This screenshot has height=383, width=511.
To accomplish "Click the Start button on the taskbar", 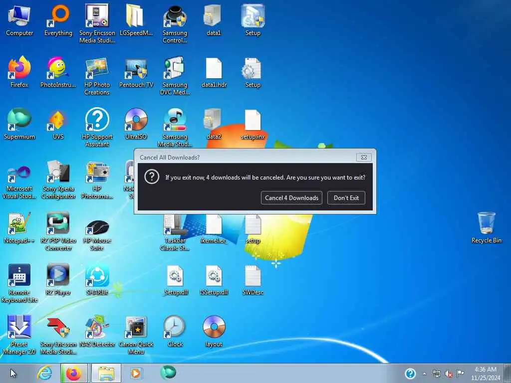I will [13, 373].
